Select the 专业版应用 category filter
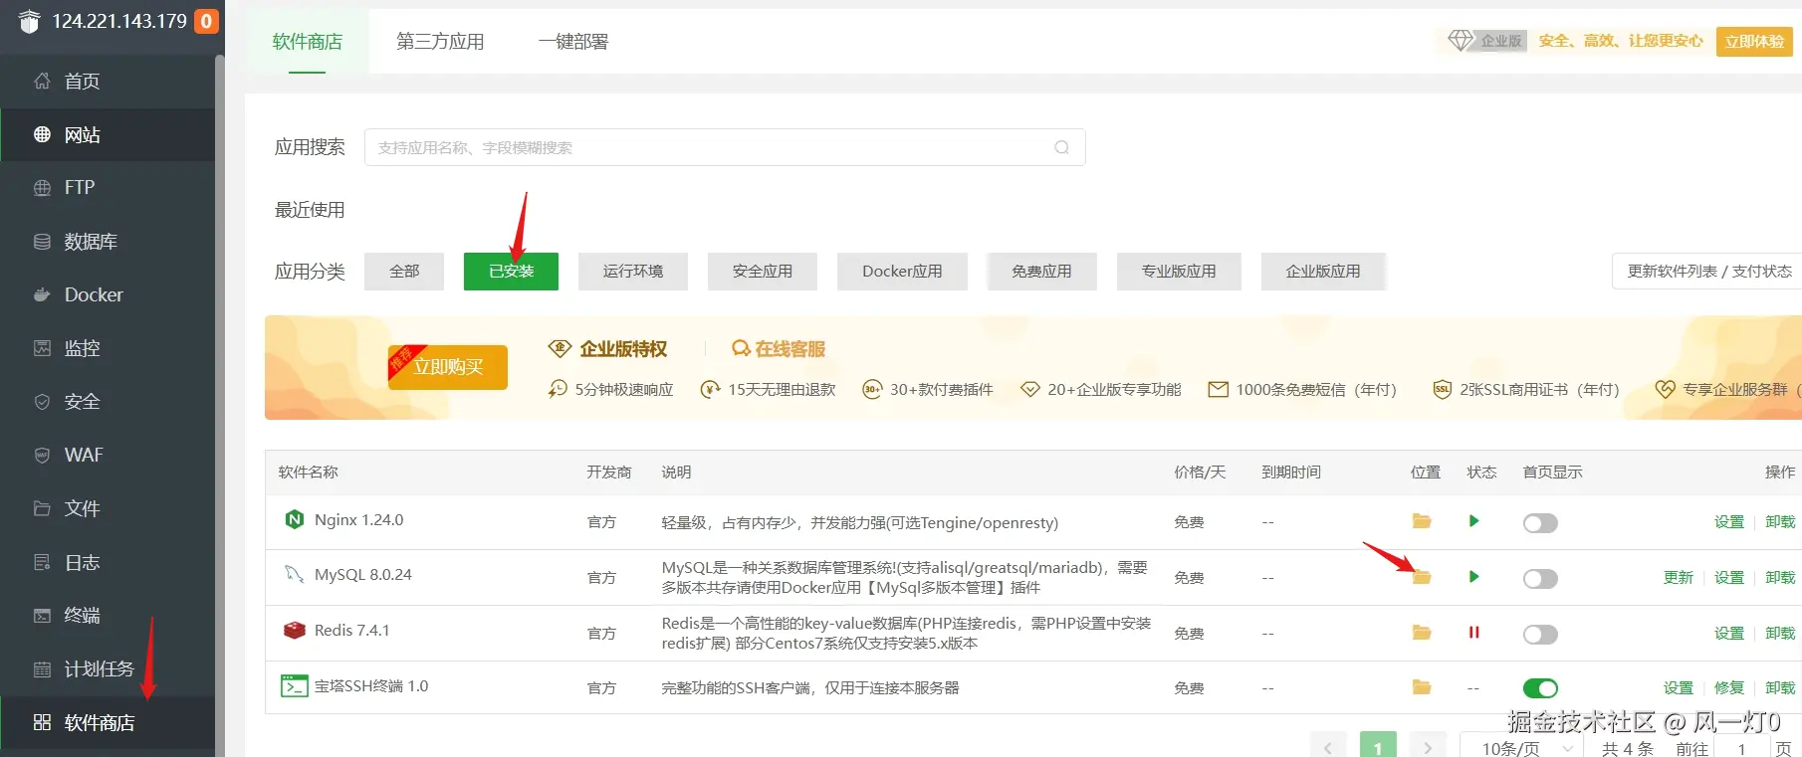 coord(1179,272)
